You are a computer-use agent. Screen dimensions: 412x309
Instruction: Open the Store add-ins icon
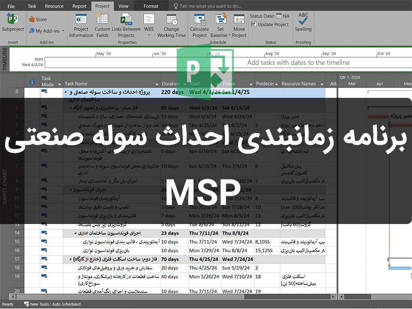[38, 20]
